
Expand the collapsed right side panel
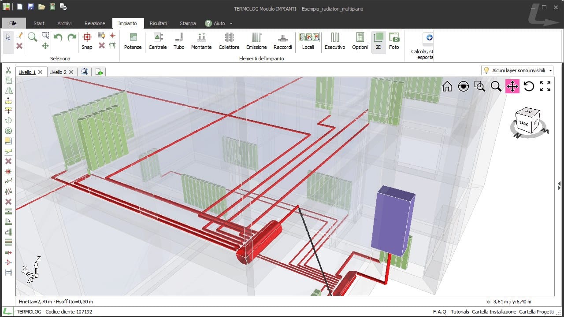(x=559, y=186)
